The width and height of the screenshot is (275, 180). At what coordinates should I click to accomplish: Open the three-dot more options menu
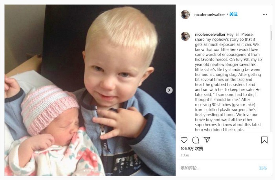point(265,15)
